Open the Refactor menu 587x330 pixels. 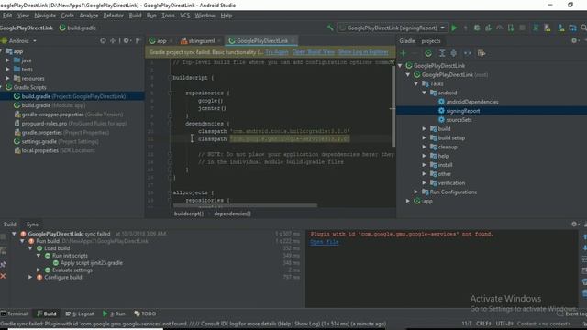tap(113, 16)
